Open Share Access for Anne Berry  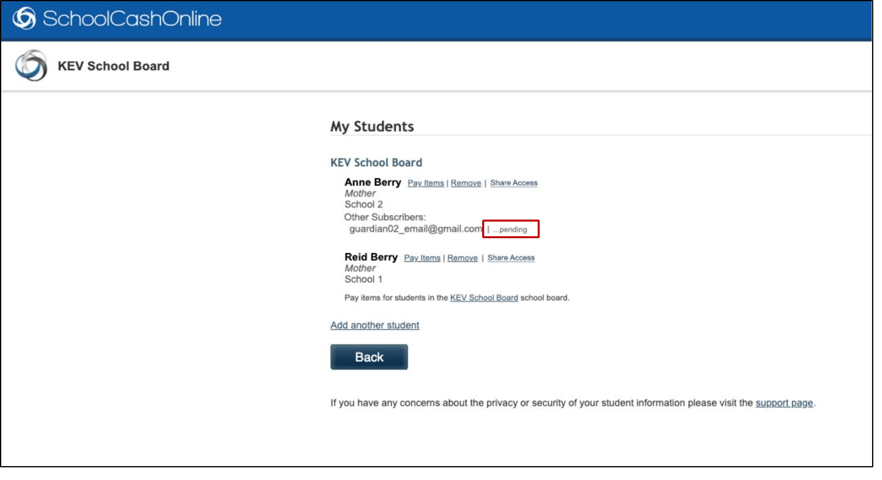tap(514, 183)
